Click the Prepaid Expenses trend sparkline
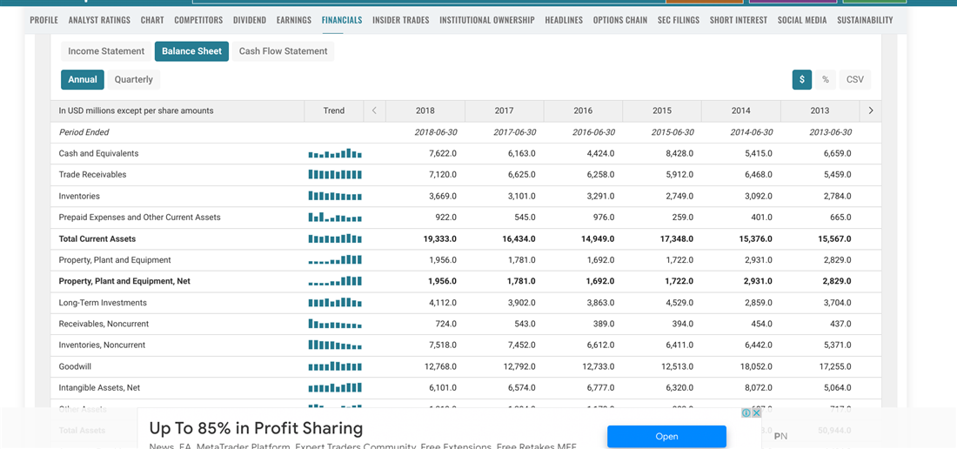 [x=335, y=218]
